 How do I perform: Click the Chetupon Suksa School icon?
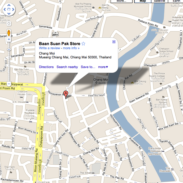pyautogui.click(x=157, y=53)
